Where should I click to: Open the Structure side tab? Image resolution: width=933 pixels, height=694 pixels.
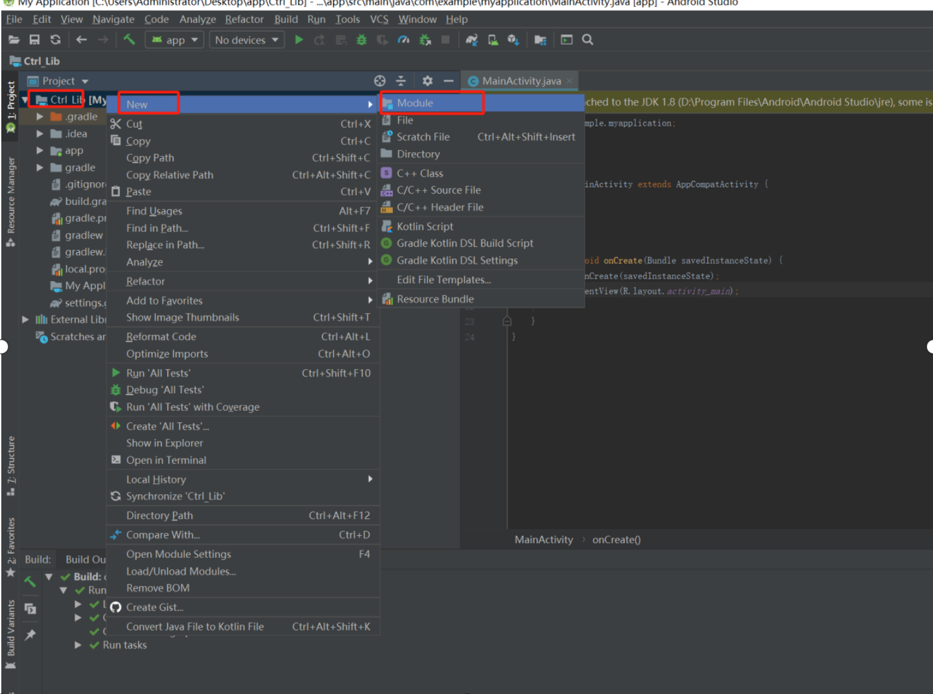10,465
